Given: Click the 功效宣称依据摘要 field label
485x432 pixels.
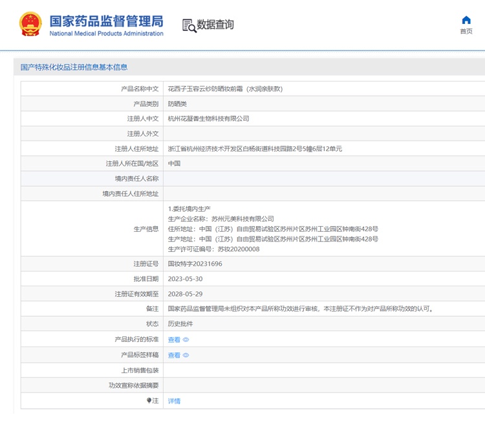Looking at the screenshot, I should [134, 385].
